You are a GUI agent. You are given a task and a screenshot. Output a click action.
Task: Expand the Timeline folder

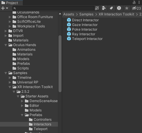(x=10, y=78)
